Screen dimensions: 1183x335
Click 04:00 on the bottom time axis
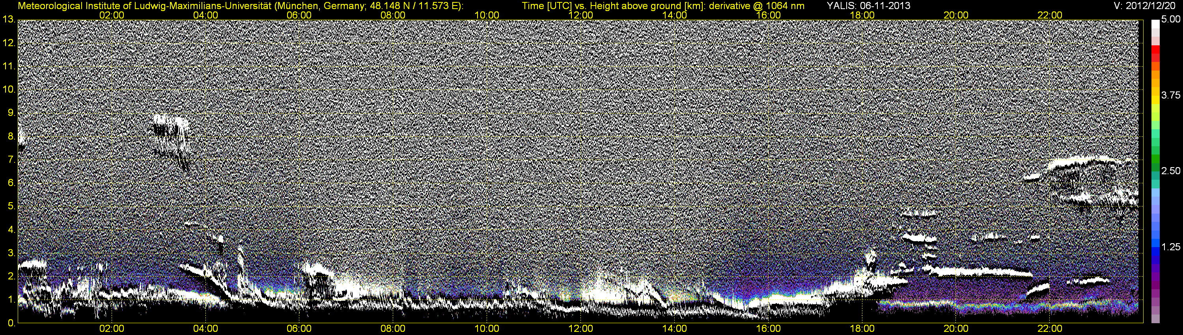205,329
